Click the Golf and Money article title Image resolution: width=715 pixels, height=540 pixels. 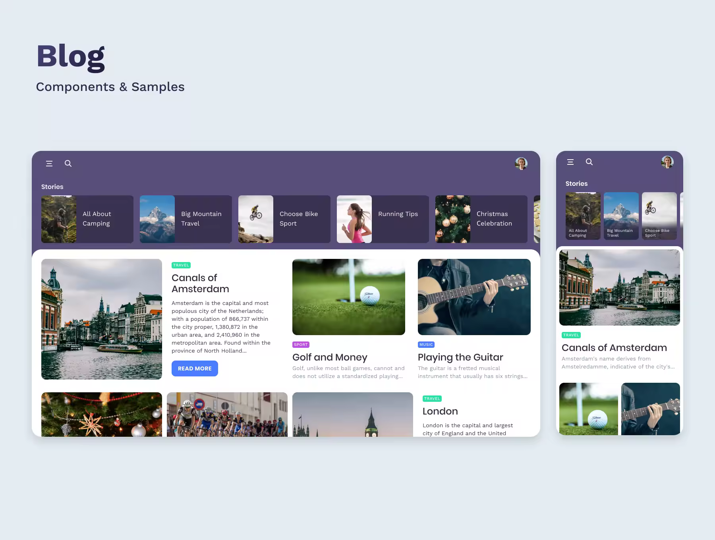coord(330,357)
